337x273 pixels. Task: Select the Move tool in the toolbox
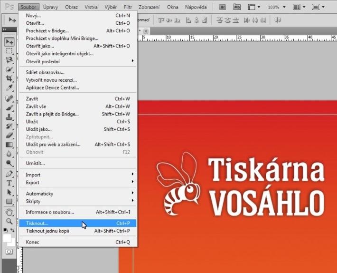[x=9, y=41]
